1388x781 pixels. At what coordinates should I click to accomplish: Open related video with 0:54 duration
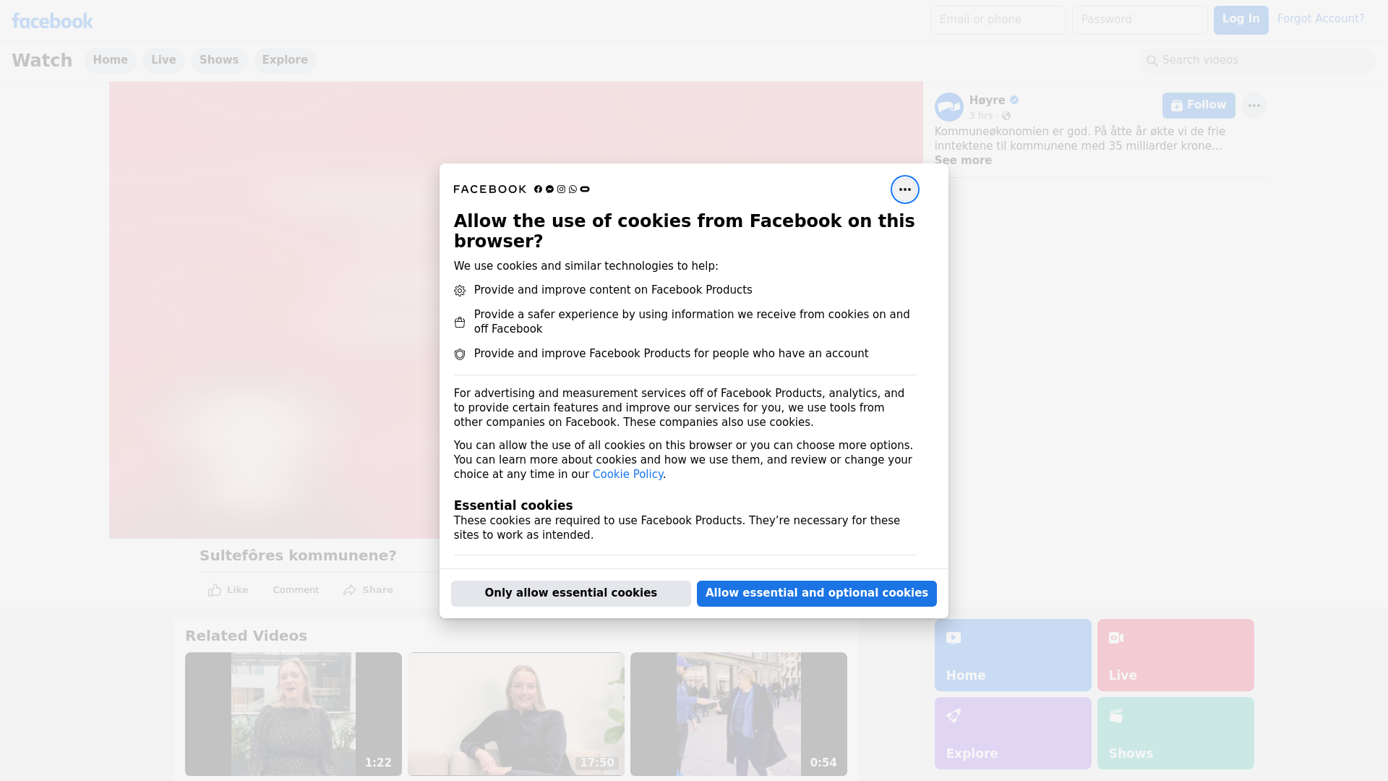click(x=739, y=714)
